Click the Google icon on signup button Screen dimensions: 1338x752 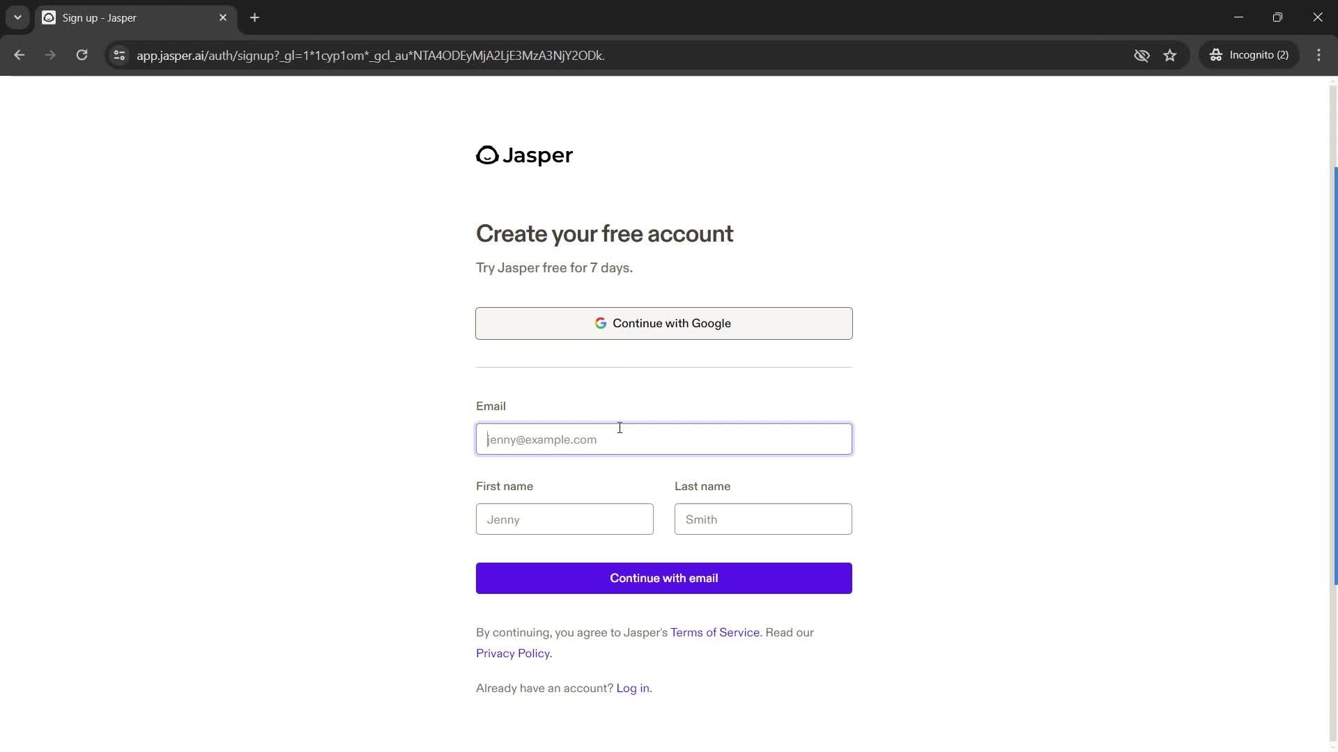602,323
